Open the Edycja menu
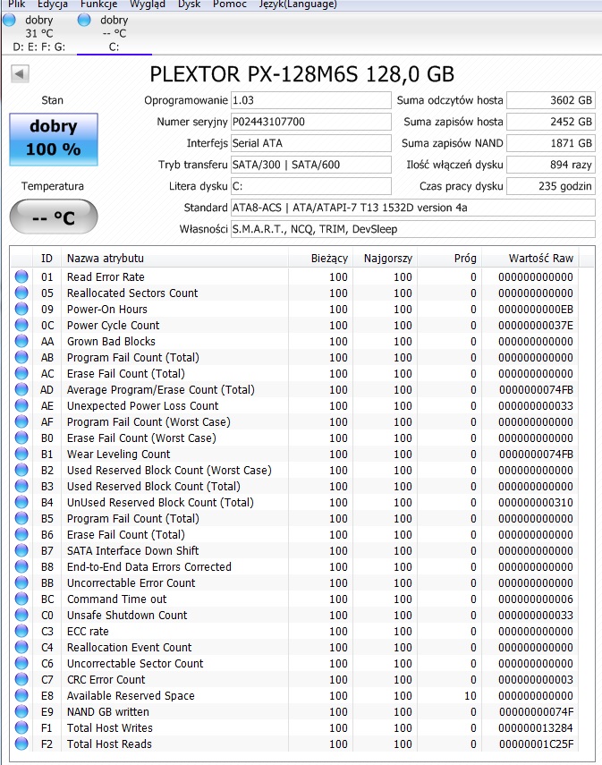The width and height of the screenshot is (602, 765). click(x=53, y=4)
